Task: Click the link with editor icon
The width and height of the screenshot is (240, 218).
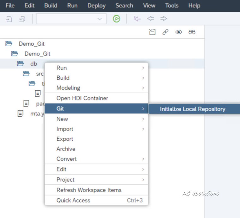Action: click(x=165, y=32)
